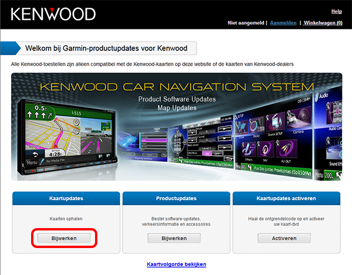Click the Kaartupdates panel header
This screenshot has width=352, height=275.
click(x=66, y=198)
